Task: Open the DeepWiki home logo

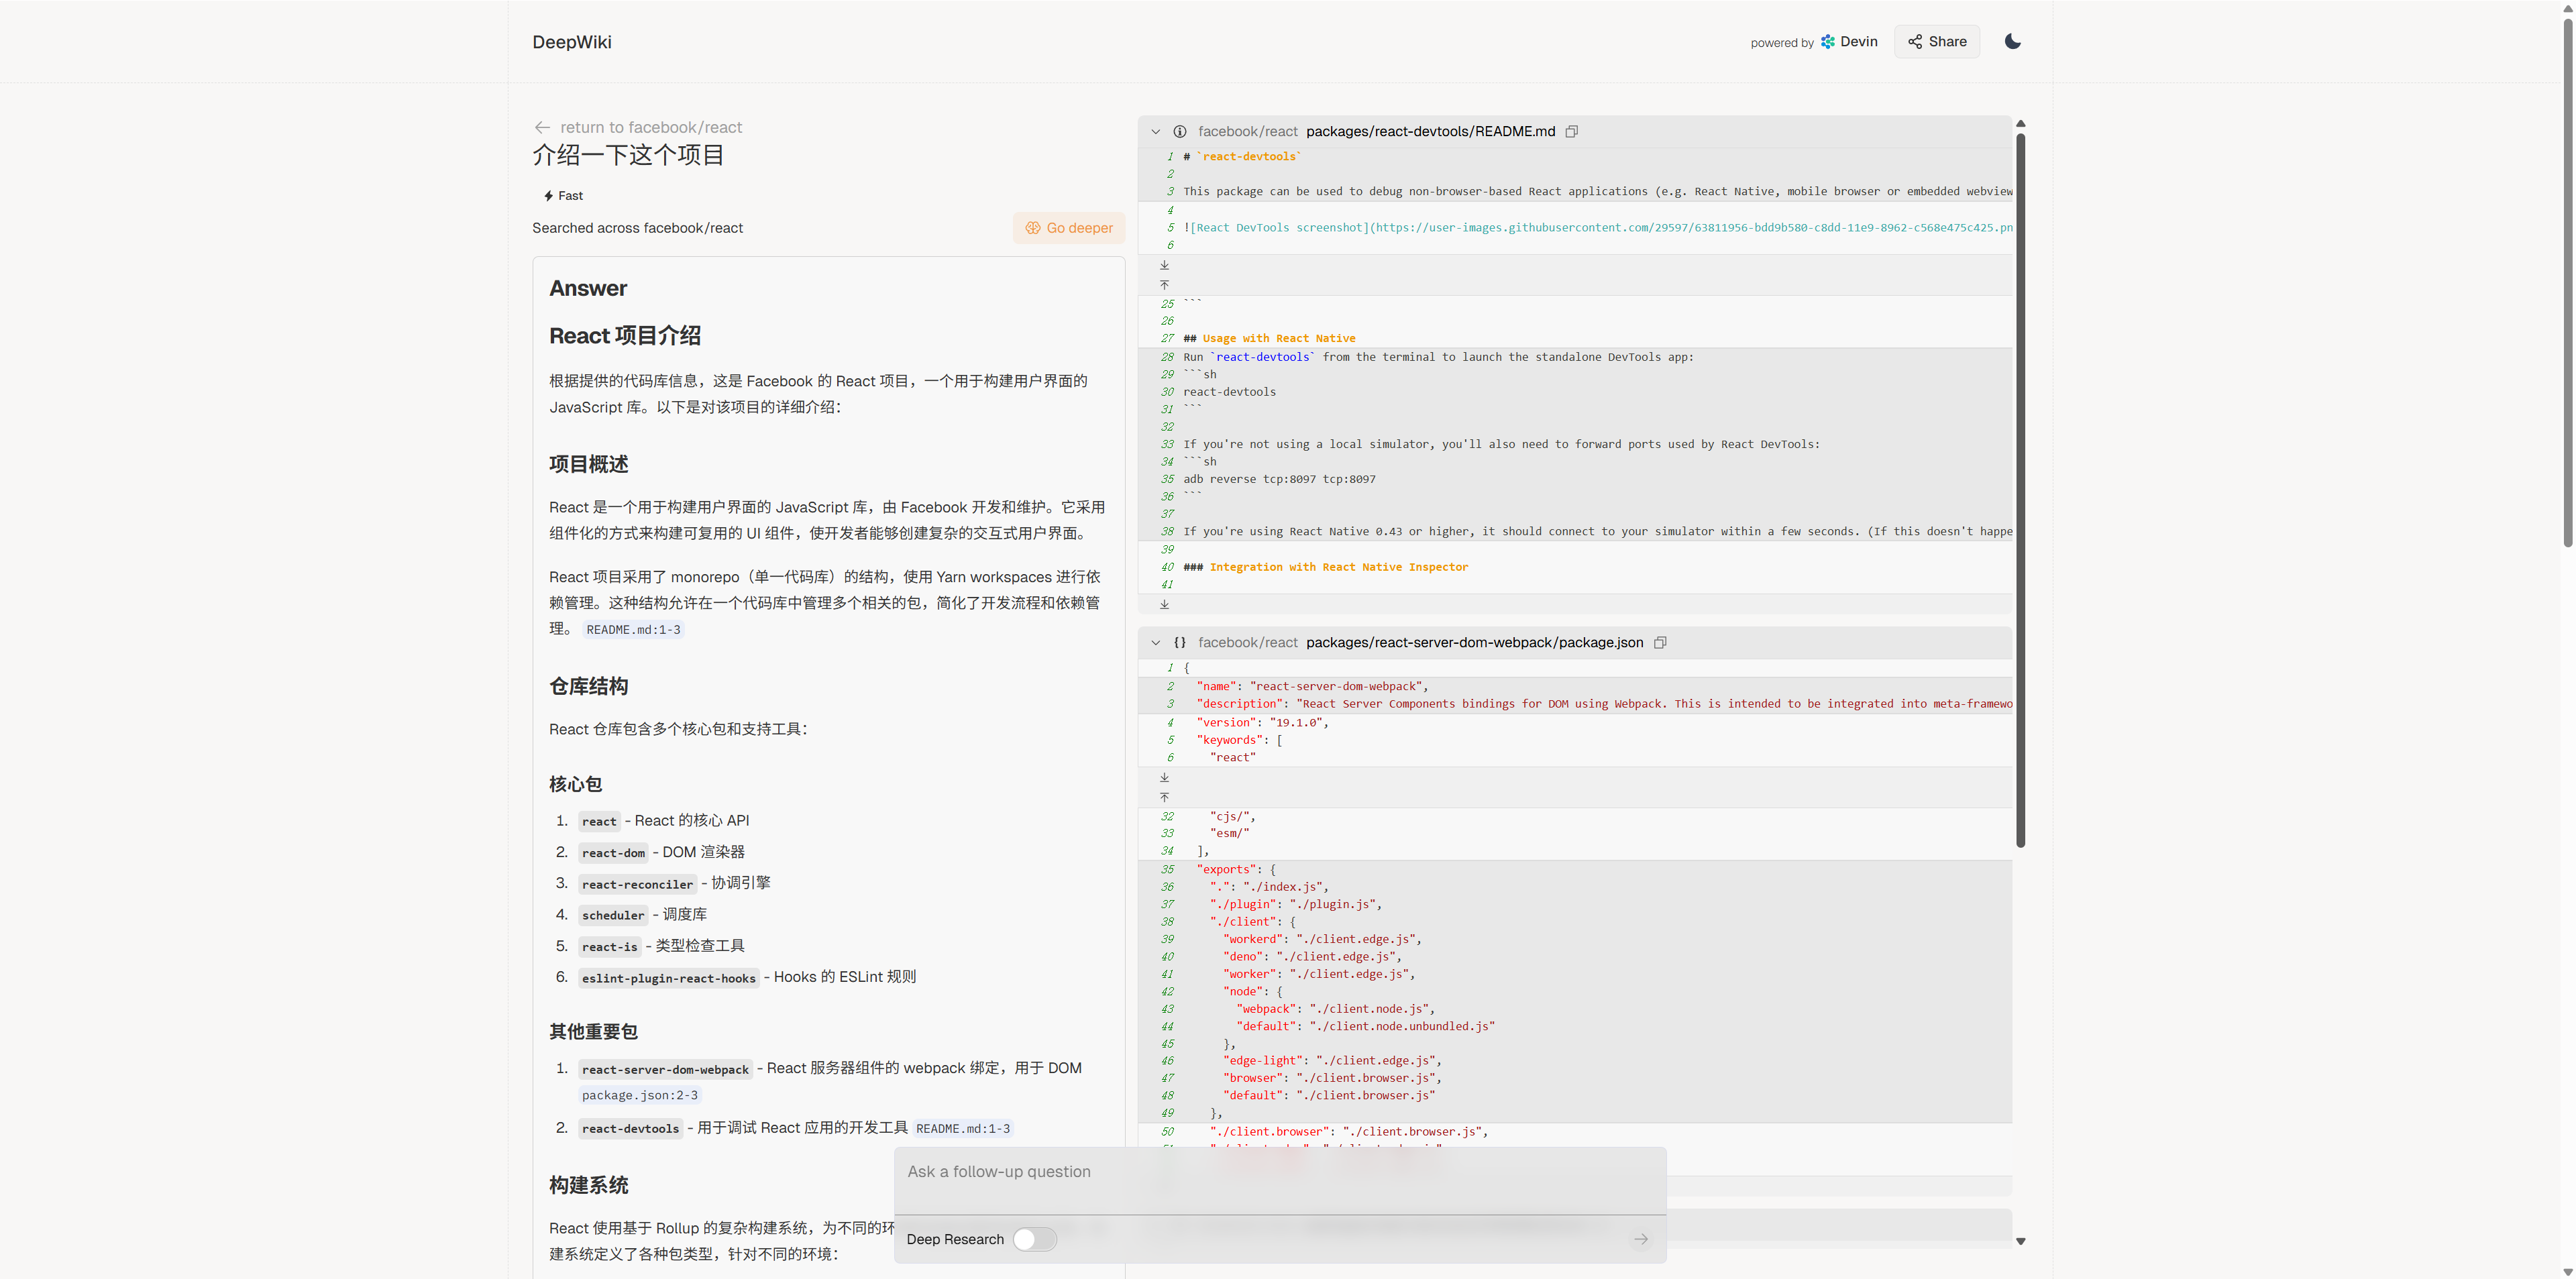Action: (x=572, y=42)
